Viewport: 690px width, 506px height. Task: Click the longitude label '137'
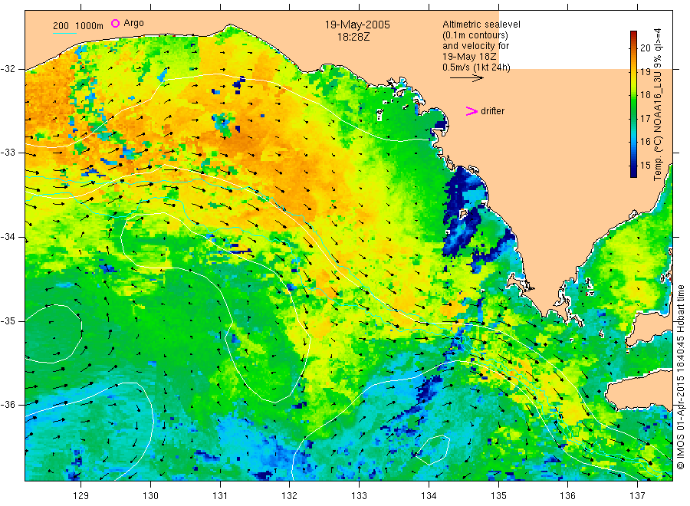click(638, 496)
